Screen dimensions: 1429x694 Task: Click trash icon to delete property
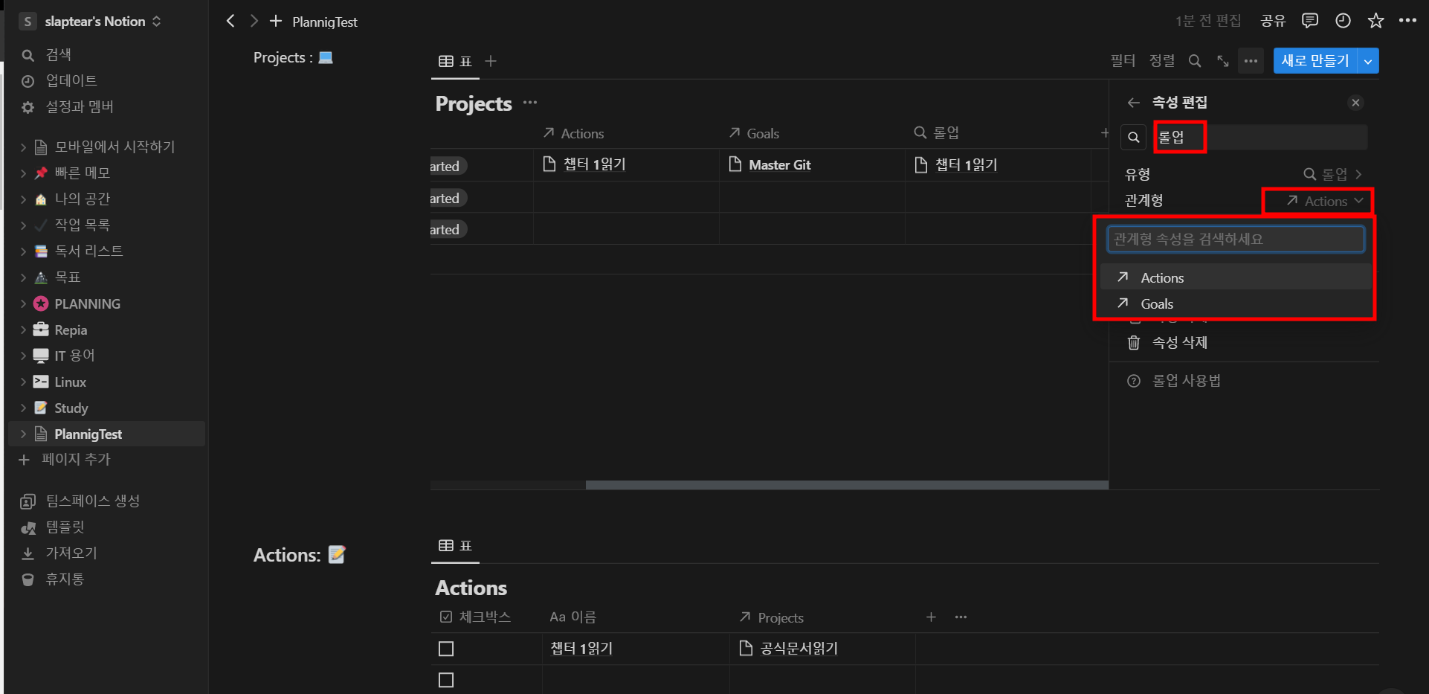pos(1134,343)
